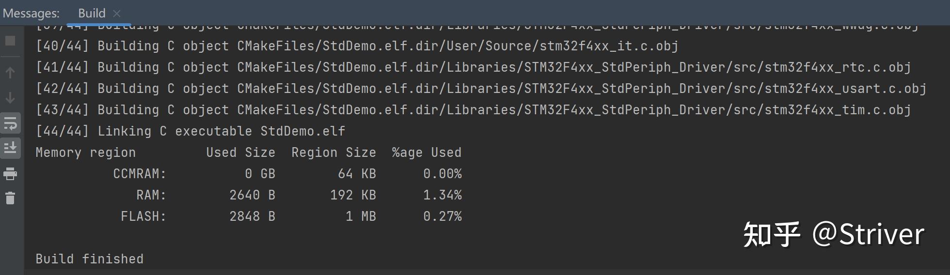Click the Memory region header row
Viewport: 950px width, 275px height.
(x=248, y=153)
